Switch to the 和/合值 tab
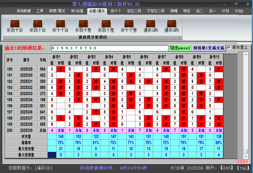This screenshot has height=173, width=253. (x=77, y=11)
